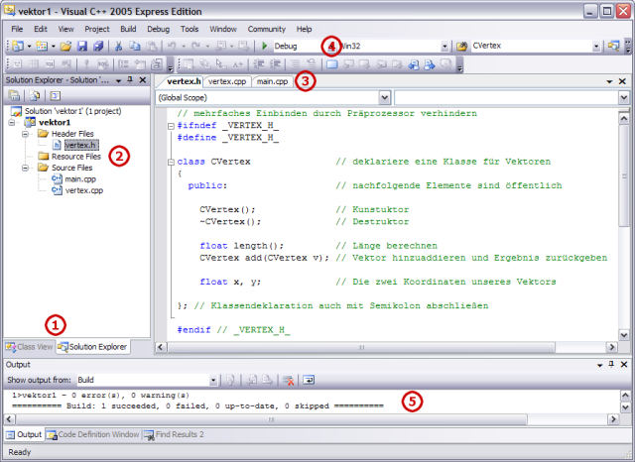Toggle auto-hide pin on the Output panel

(x=611, y=365)
